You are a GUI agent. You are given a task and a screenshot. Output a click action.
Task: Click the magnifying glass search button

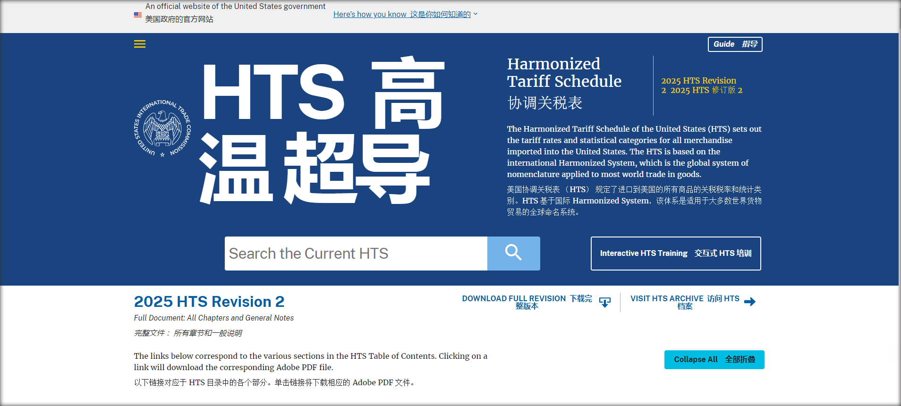click(513, 254)
